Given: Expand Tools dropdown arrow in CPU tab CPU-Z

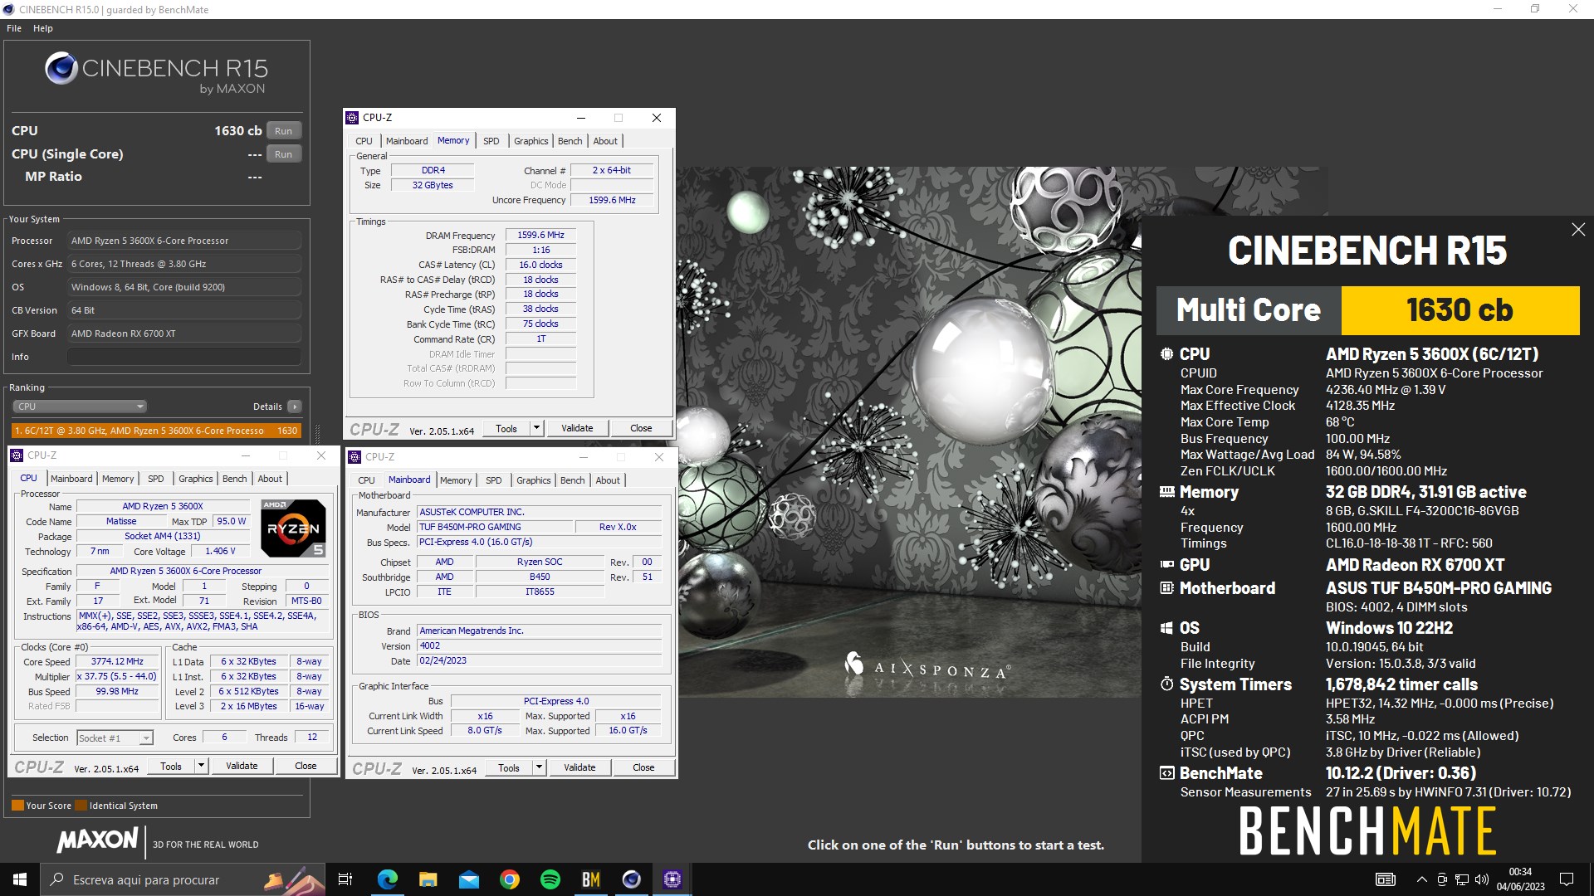Looking at the screenshot, I should [201, 767].
